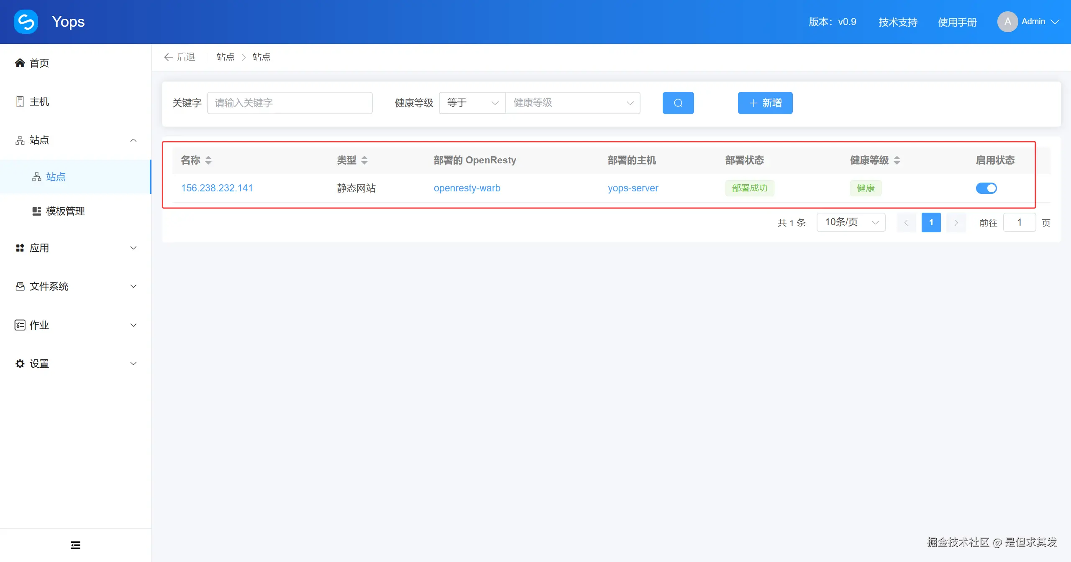Click the magnifier search button
1071x562 pixels.
678,103
